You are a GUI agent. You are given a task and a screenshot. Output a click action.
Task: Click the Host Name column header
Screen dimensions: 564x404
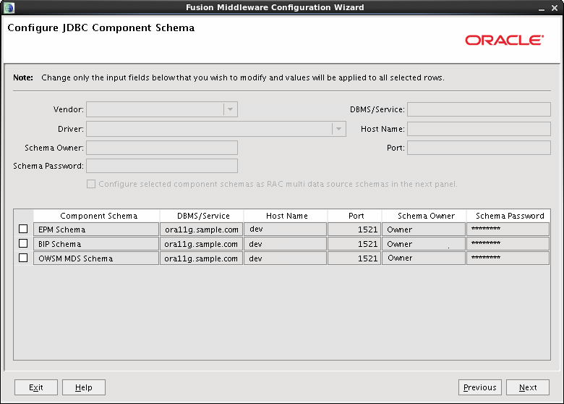tap(286, 216)
